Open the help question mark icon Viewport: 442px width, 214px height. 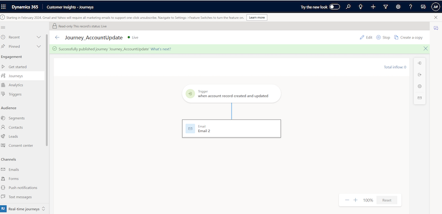(x=410, y=7)
